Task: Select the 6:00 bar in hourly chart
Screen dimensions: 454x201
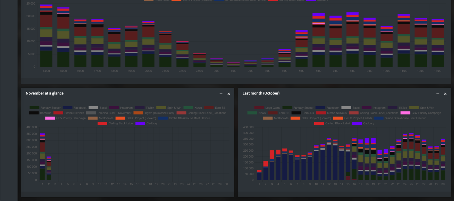Action: [x=319, y=40]
